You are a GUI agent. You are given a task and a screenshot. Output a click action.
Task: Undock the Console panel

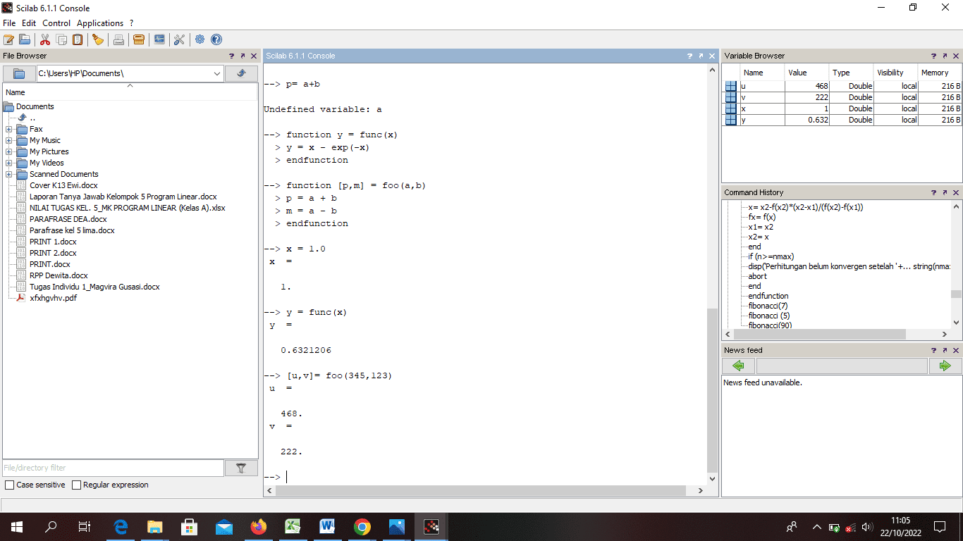pyautogui.click(x=701, y=56)
